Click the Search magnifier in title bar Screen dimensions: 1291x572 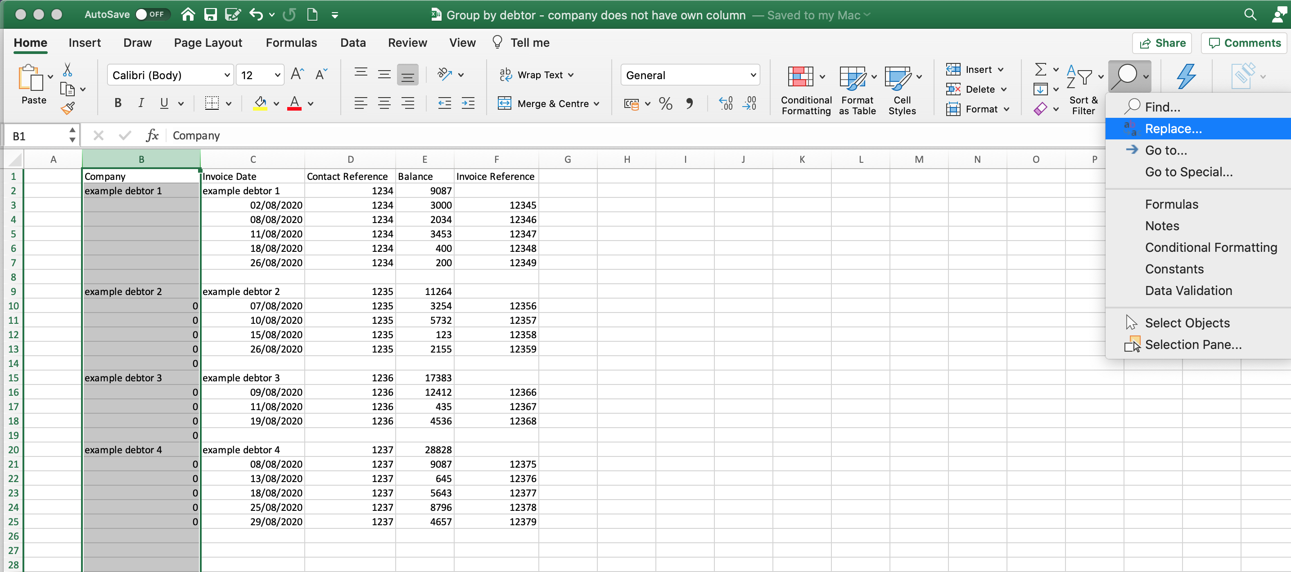point(1250,14)
